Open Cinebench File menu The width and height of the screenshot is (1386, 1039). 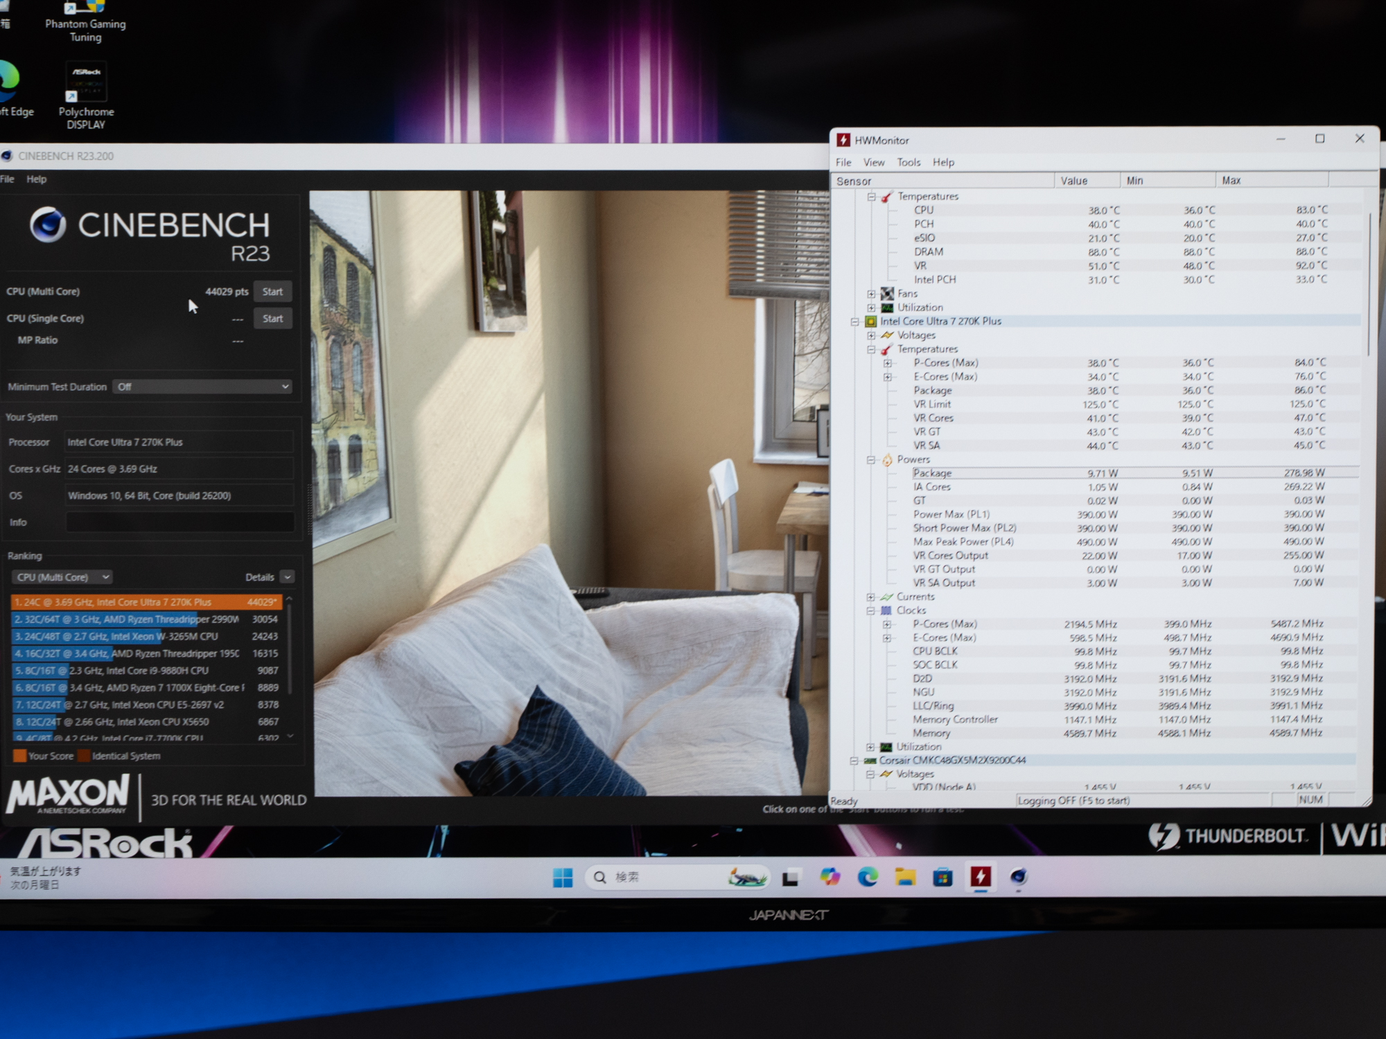7,179
